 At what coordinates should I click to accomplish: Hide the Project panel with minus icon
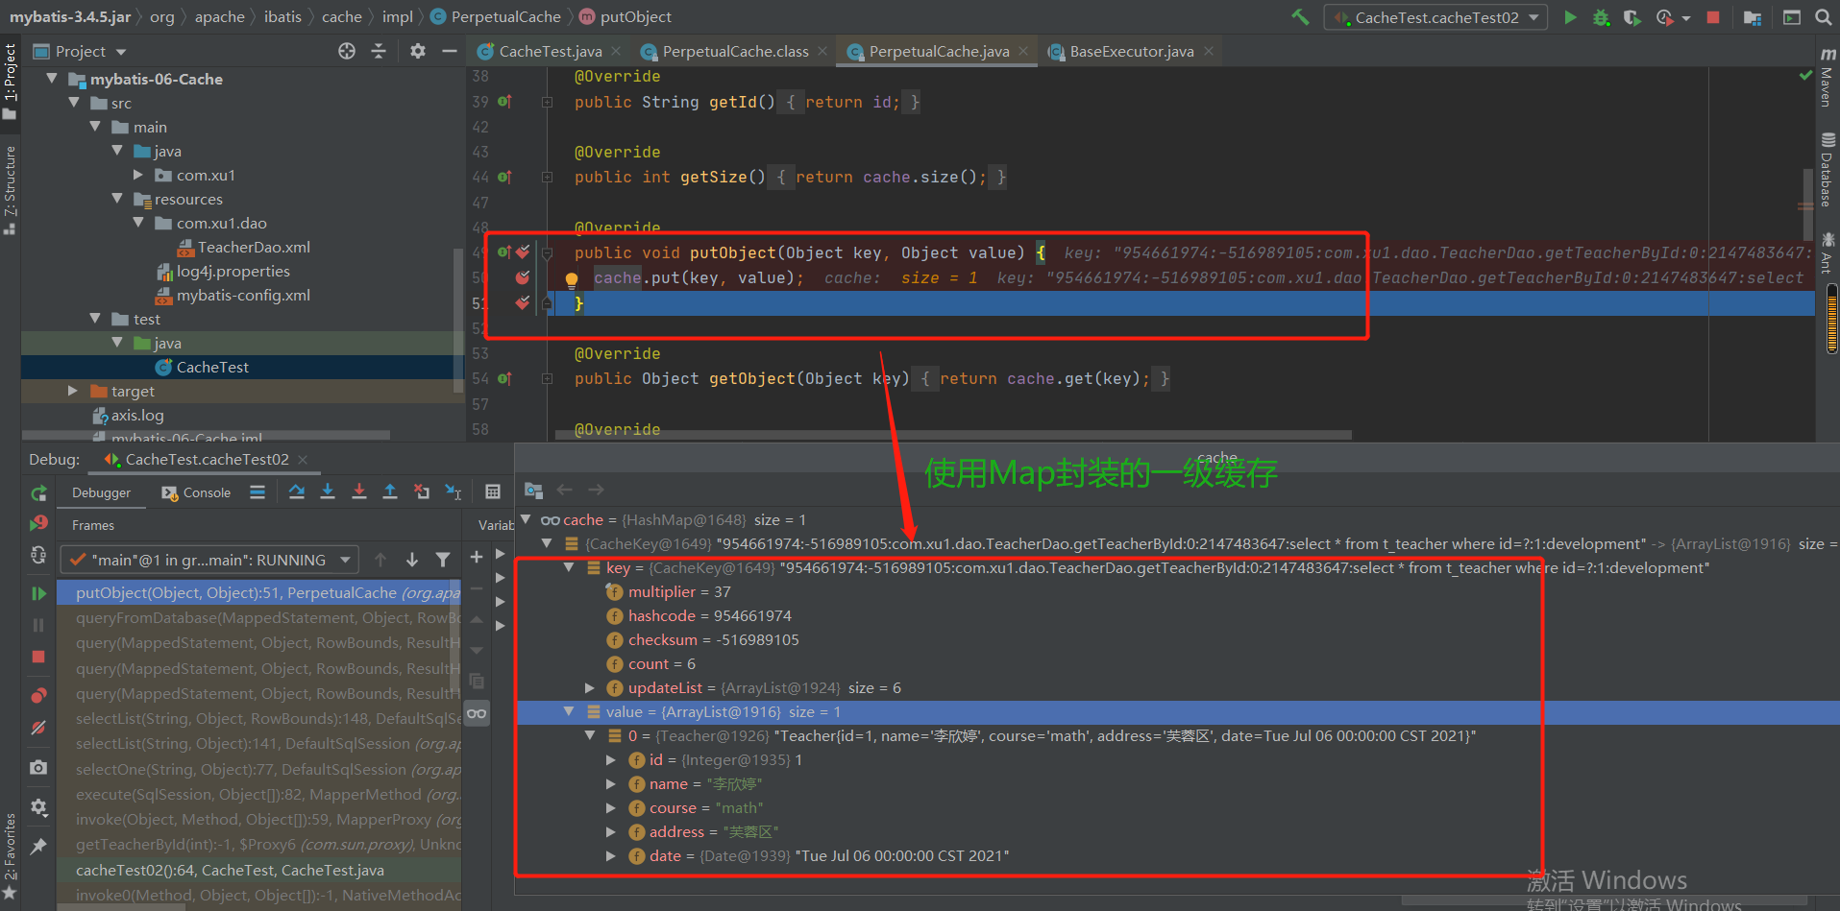(449, 51)
